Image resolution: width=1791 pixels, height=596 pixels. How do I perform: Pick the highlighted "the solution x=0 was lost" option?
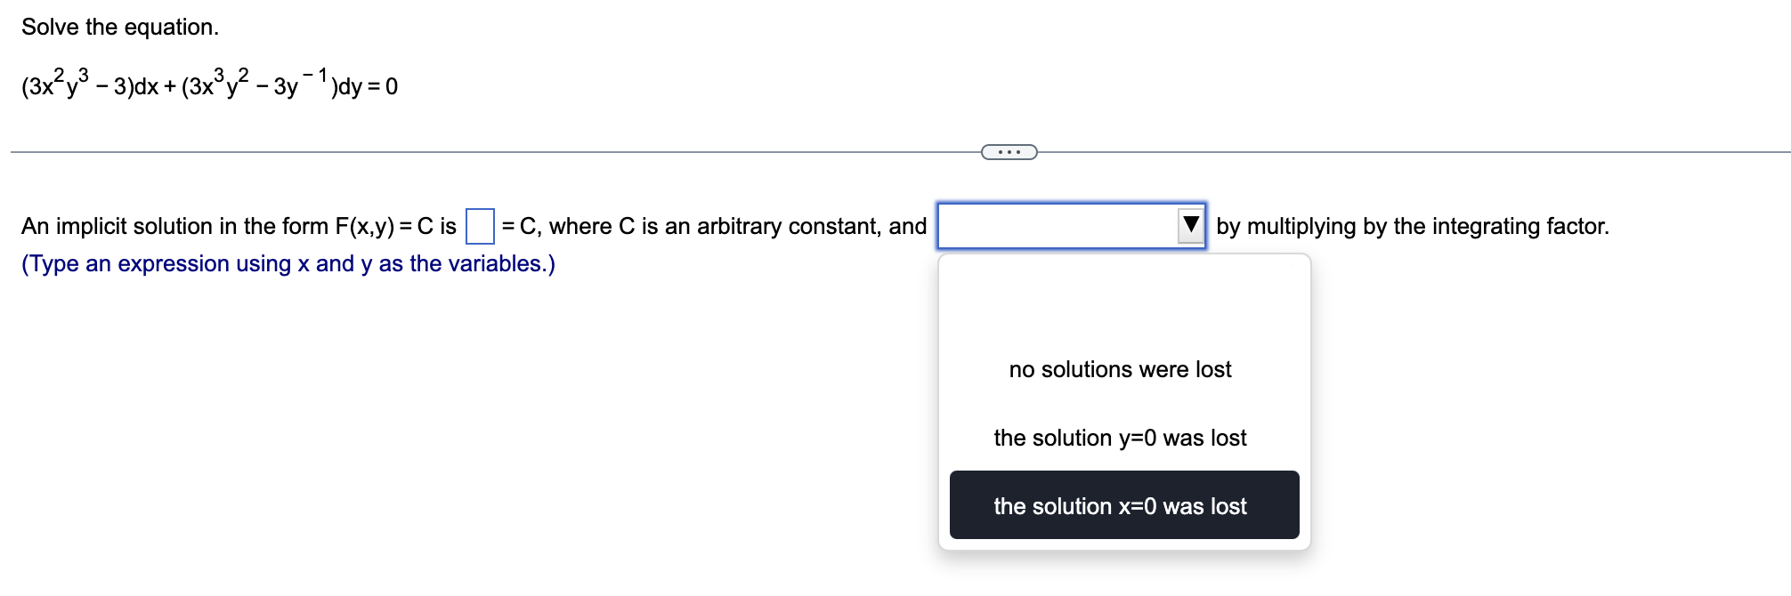[x=1120, y=505]
